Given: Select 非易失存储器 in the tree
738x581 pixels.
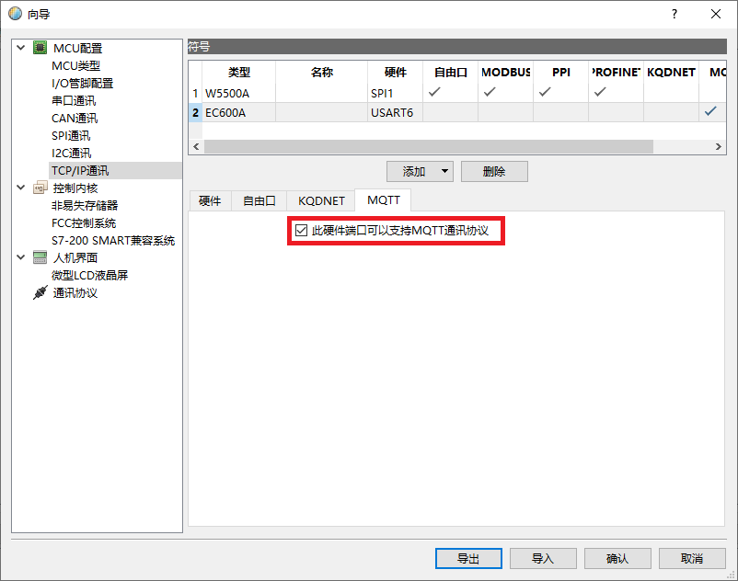Looking at the screenshot, I should tap(85, 205).
